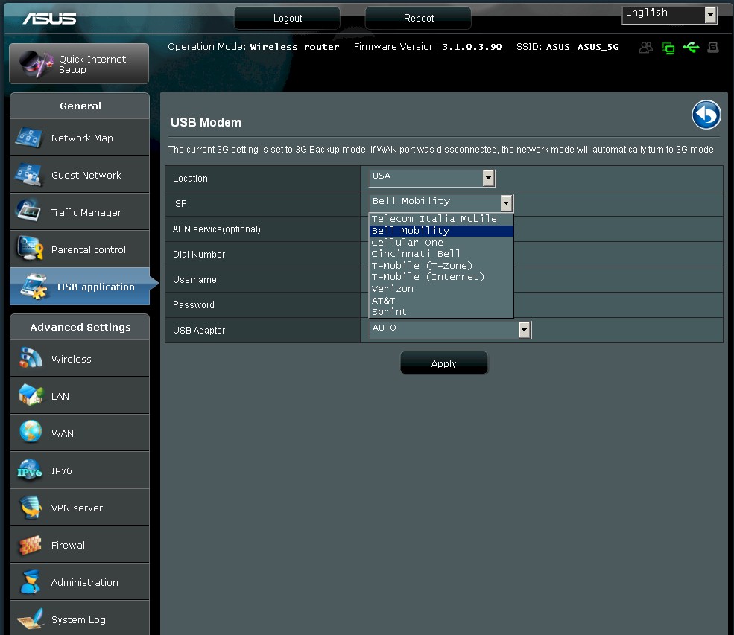Open Firewall menu label
The image size is (734, 635).
(x=69, y=545)
